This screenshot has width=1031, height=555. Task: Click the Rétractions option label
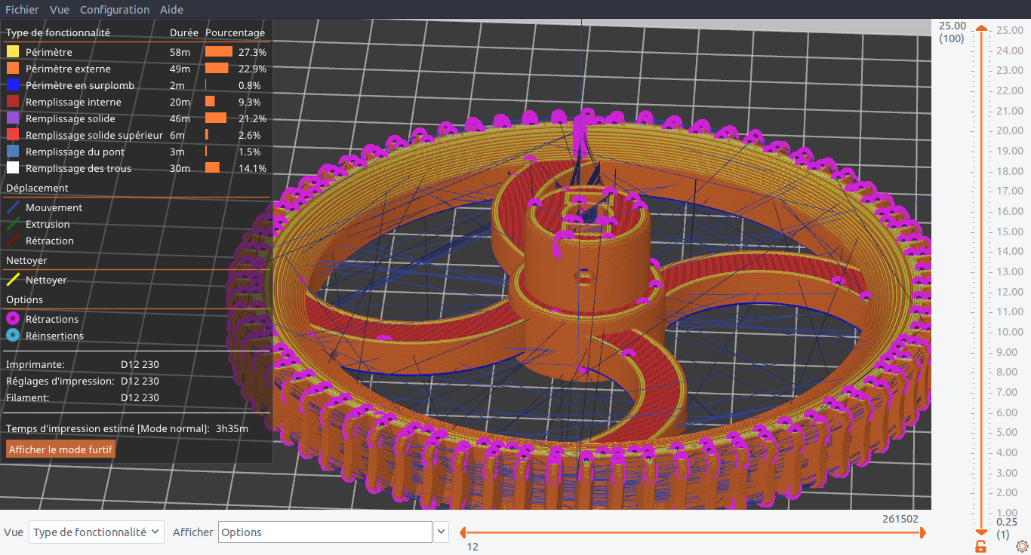point(52,319)
